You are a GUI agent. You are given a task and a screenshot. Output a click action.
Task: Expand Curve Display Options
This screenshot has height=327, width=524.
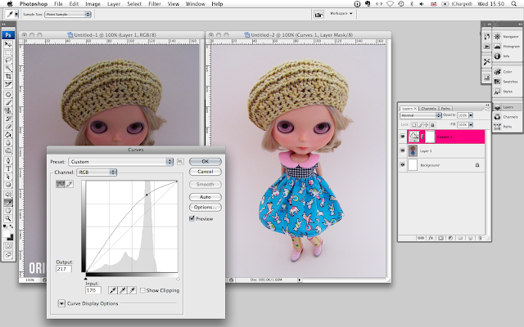pyautogui.click(x=62, y=303)
